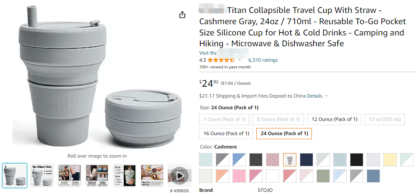The width and height of the screenshot is (416, 196).
Task: View the 'Sip. Collapse. Stack.' thumbnail
Action: click(x=42, y=176)
